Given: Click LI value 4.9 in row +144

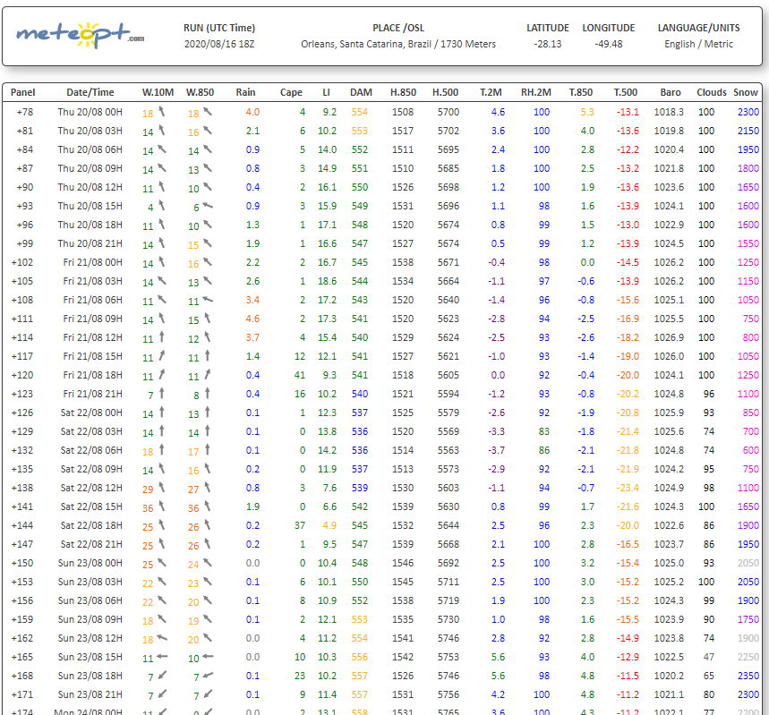Looking at the screenshot, I should (329, 525).
